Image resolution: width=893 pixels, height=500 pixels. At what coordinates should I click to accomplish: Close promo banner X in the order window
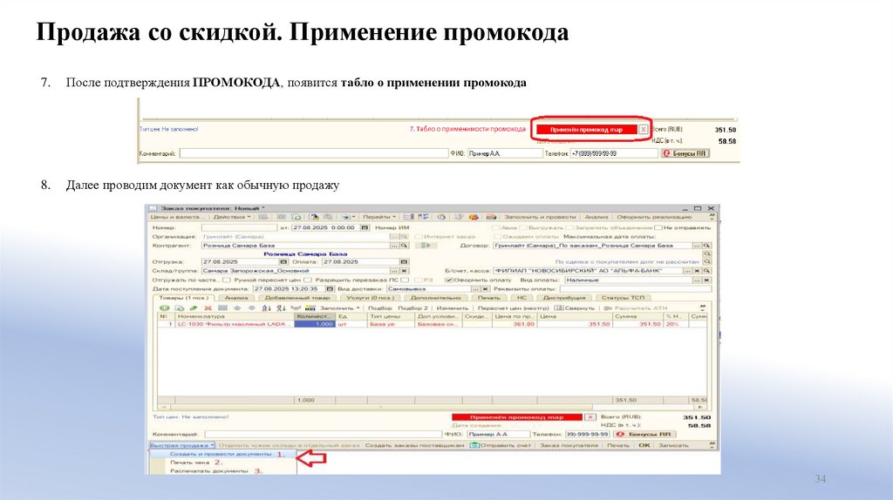click(x=590, y=417)
